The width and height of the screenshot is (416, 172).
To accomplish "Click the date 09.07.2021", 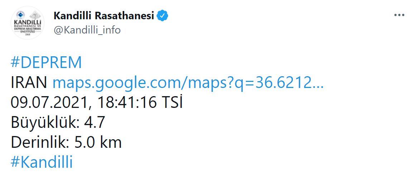I will 48,103.
